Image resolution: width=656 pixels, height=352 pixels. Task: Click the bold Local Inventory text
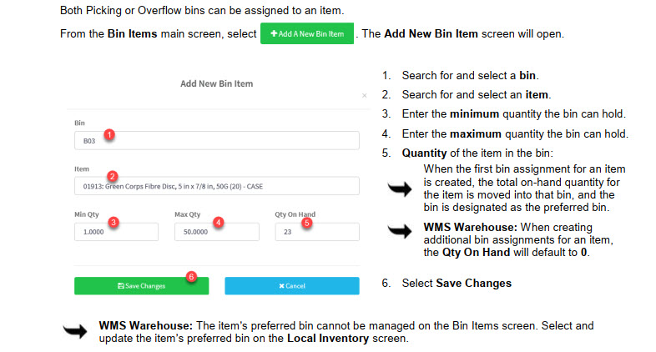[324, 338]
